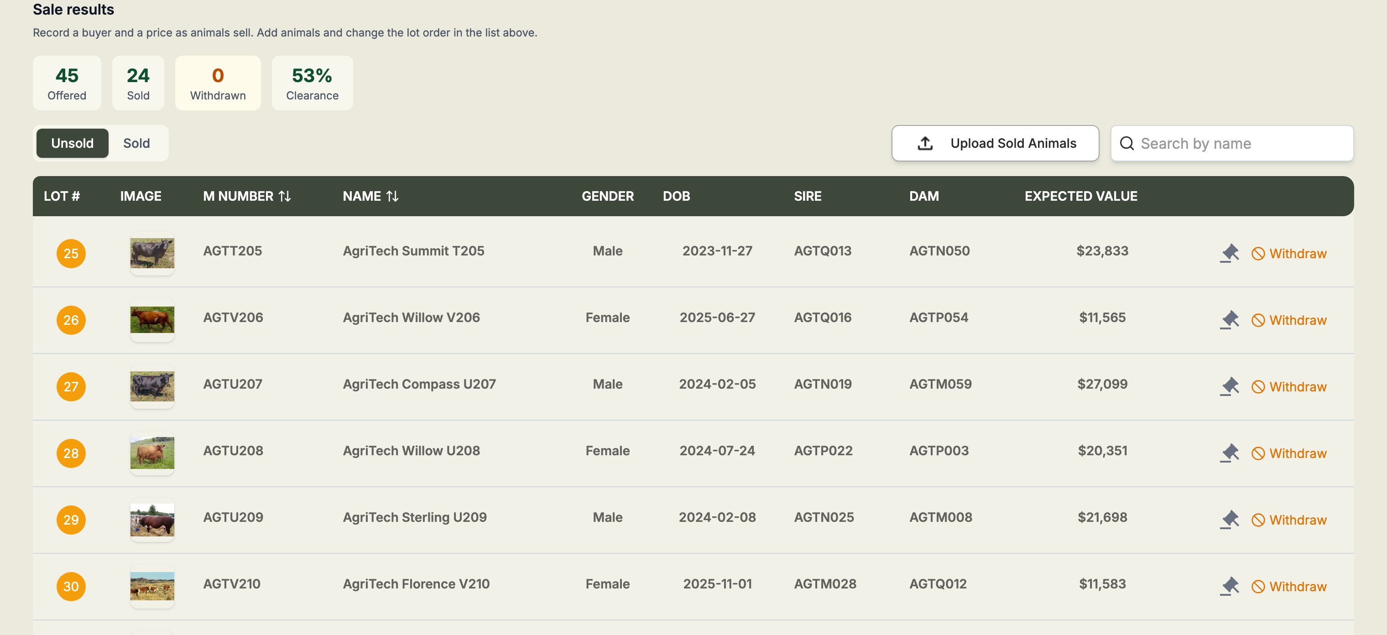This screenshot has height=635, width=1387.
Task: Click the gavel icon for Sterling U209
Action: coord(1229,520)
